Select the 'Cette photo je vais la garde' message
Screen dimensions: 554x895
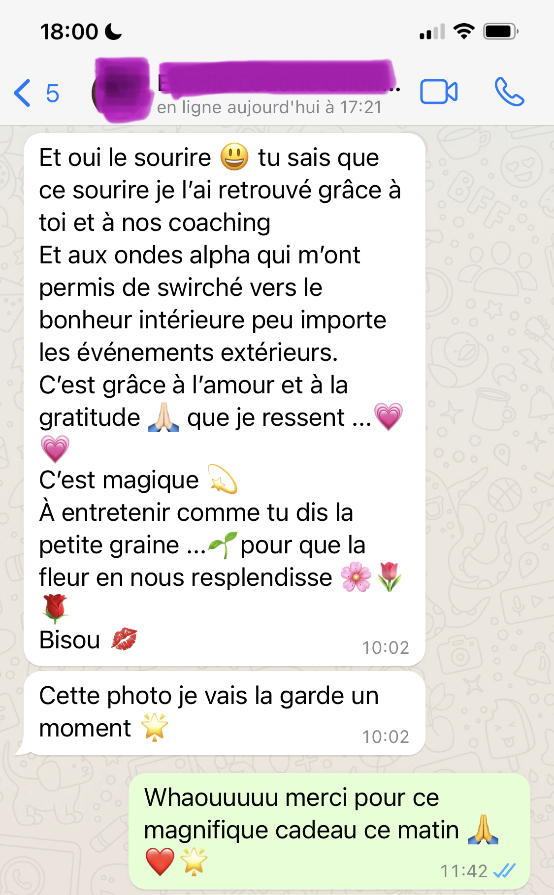(225, 713)
